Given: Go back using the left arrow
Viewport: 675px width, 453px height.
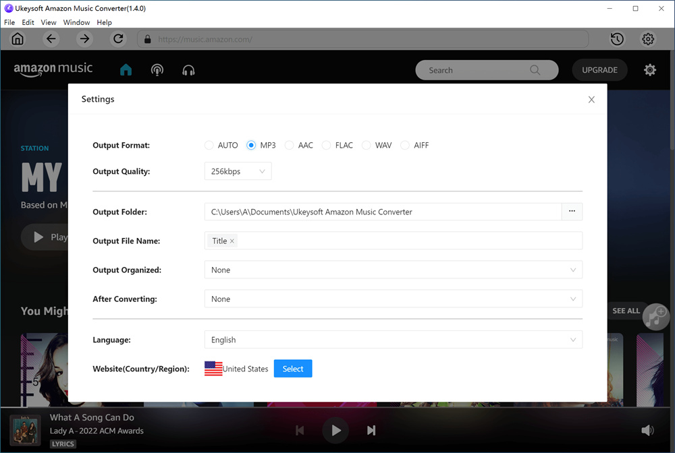Looking at the screenshot, I should point(51,39).
